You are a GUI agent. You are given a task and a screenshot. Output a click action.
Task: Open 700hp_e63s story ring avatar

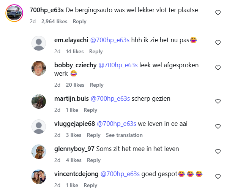click(x=14, y=13)
